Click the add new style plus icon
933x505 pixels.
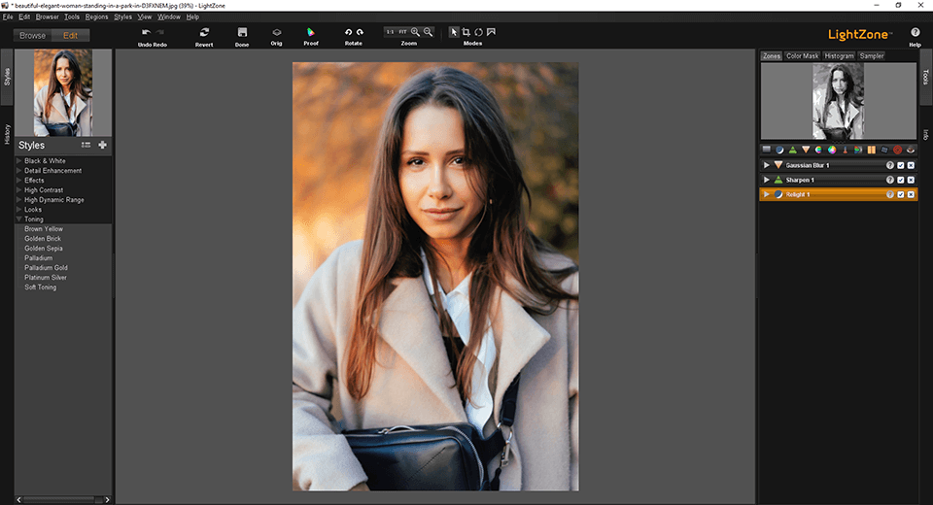(102, 145)
